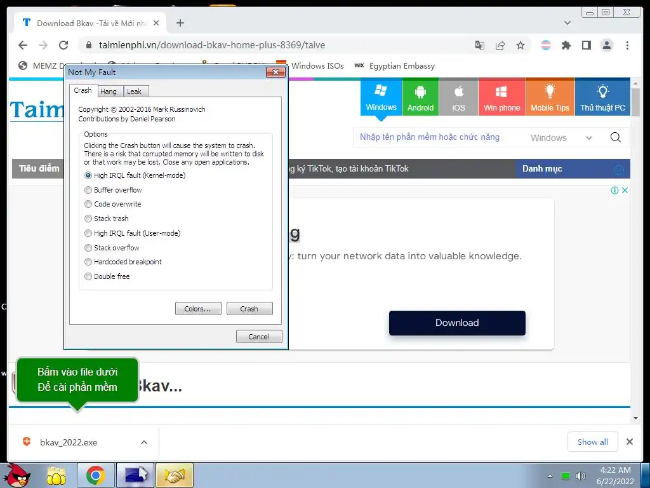Screen dimensions: 650x488
Task: Select the Code overwrite option
Action: (x=113, y=204)
